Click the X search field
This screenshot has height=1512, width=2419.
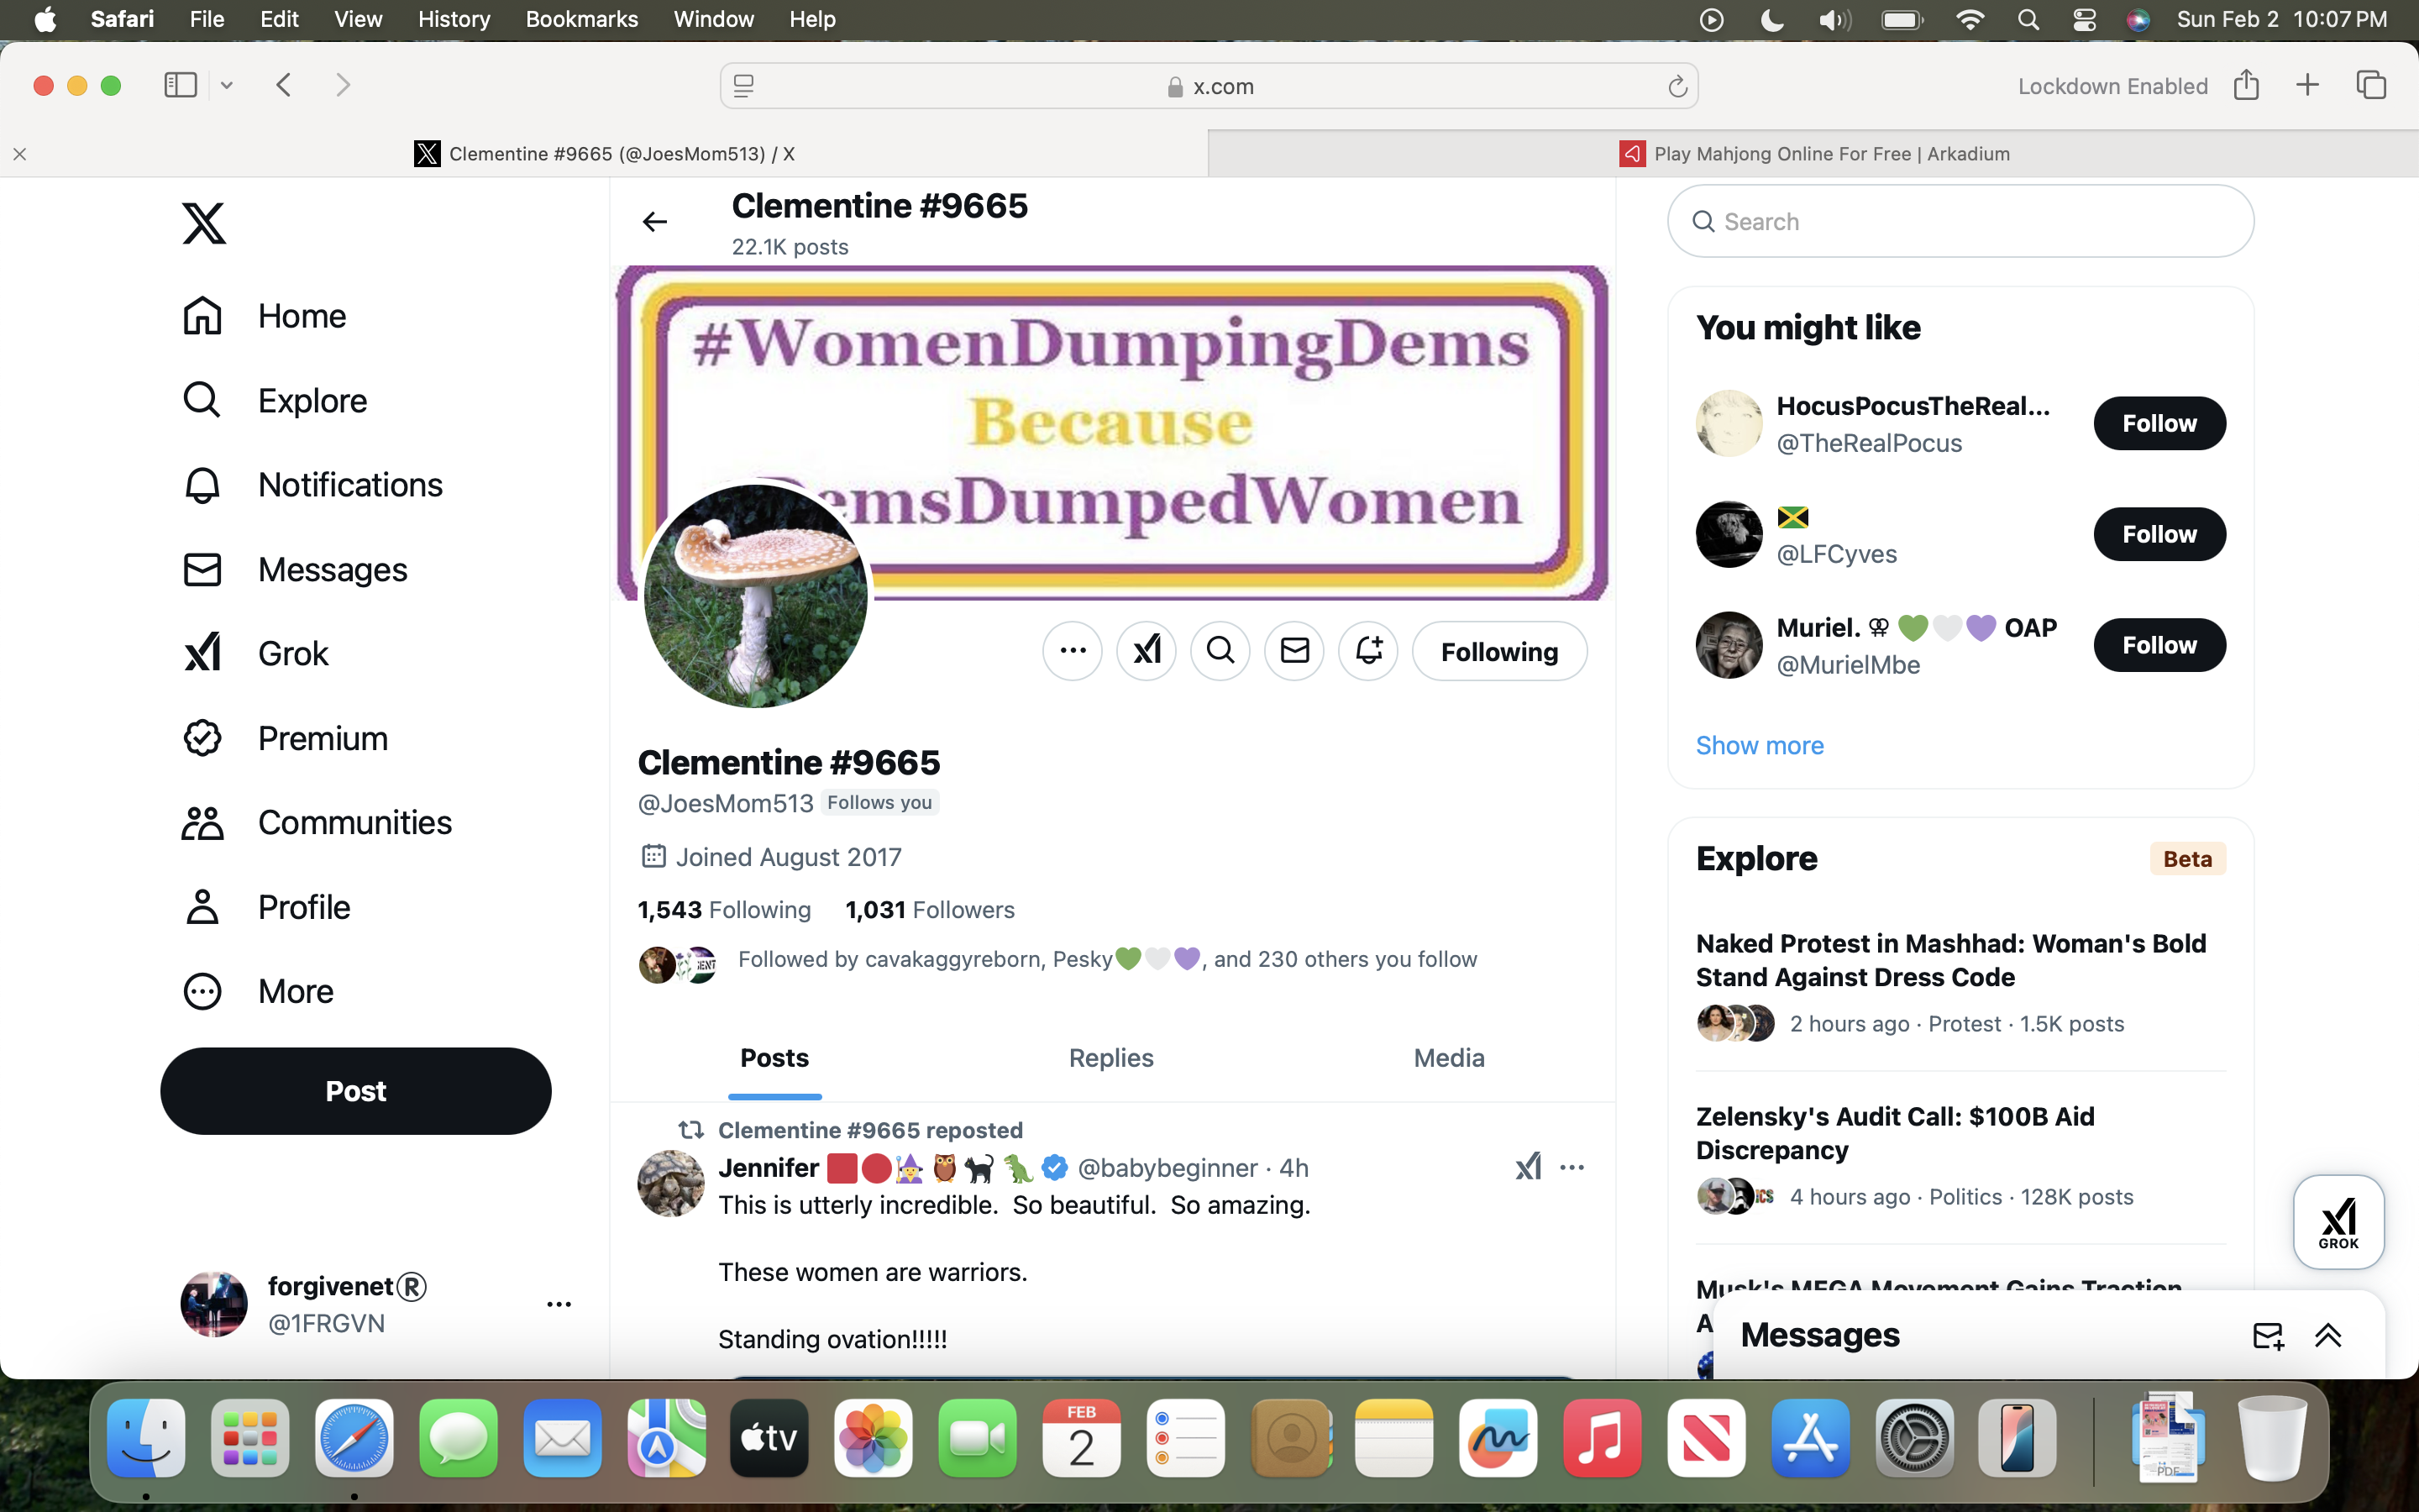tap(1960, 221)
